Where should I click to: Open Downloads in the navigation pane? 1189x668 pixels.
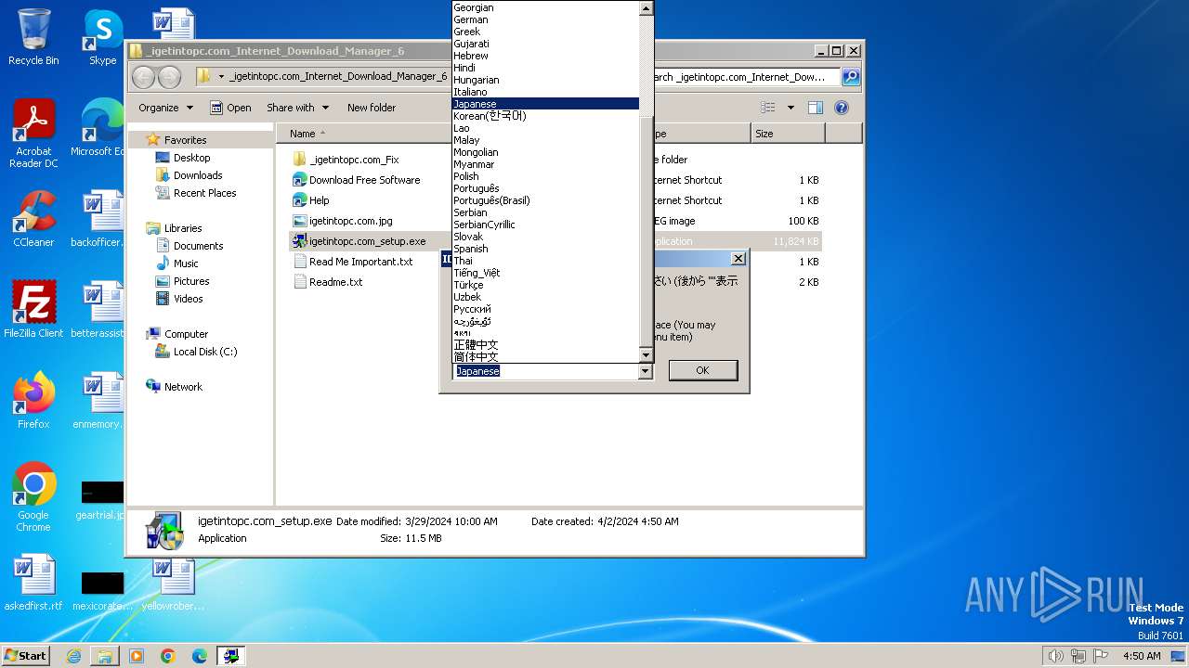pyautogui.click(x=198, y=175)
